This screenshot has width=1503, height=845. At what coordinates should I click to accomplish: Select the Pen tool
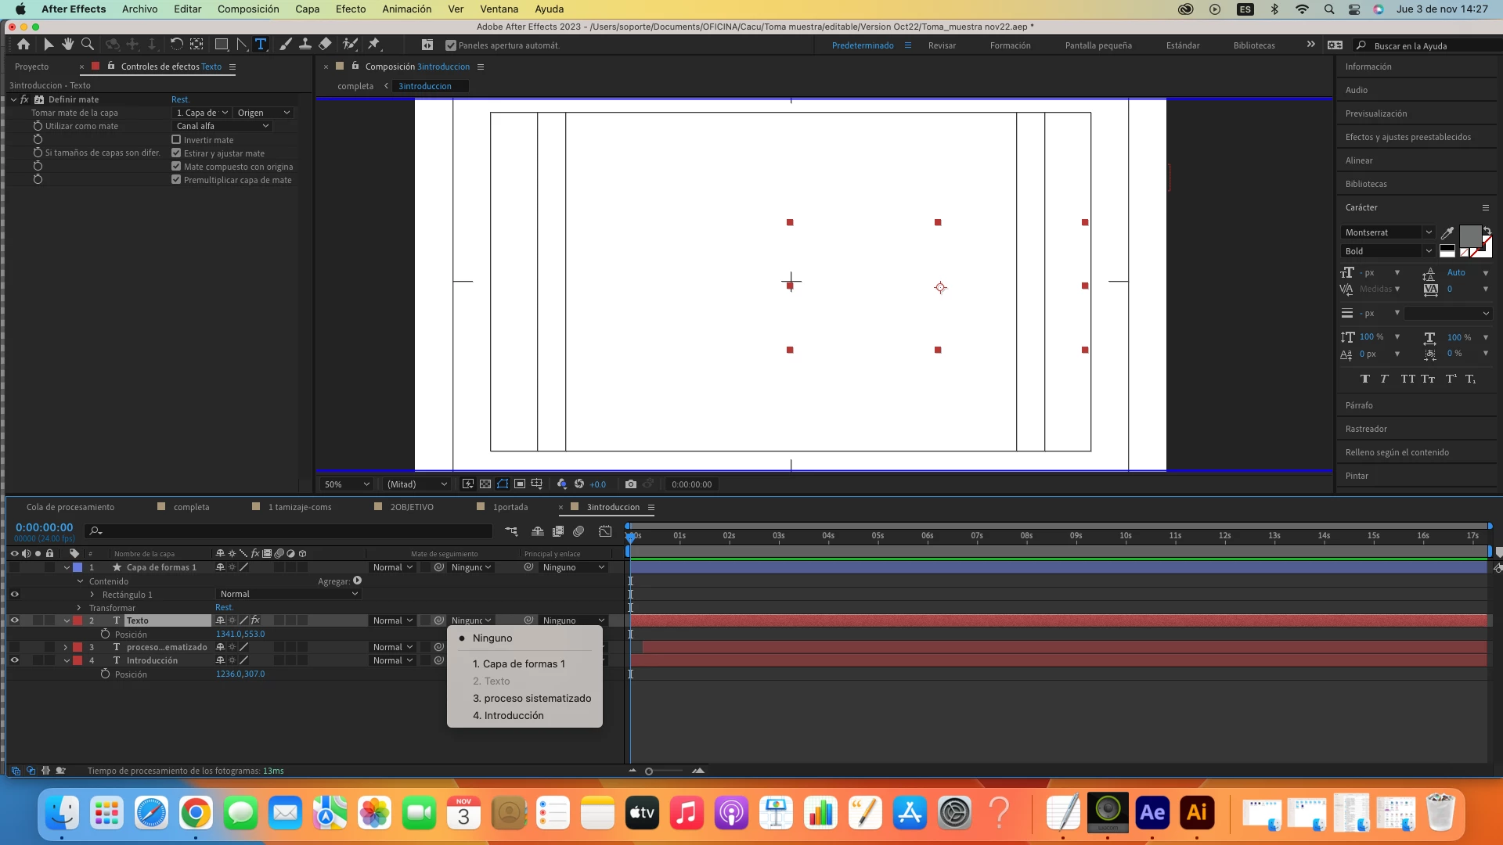point(242,45)
